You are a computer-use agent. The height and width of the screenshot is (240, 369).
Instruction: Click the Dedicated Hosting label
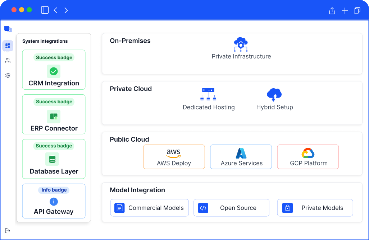[209, 107]
